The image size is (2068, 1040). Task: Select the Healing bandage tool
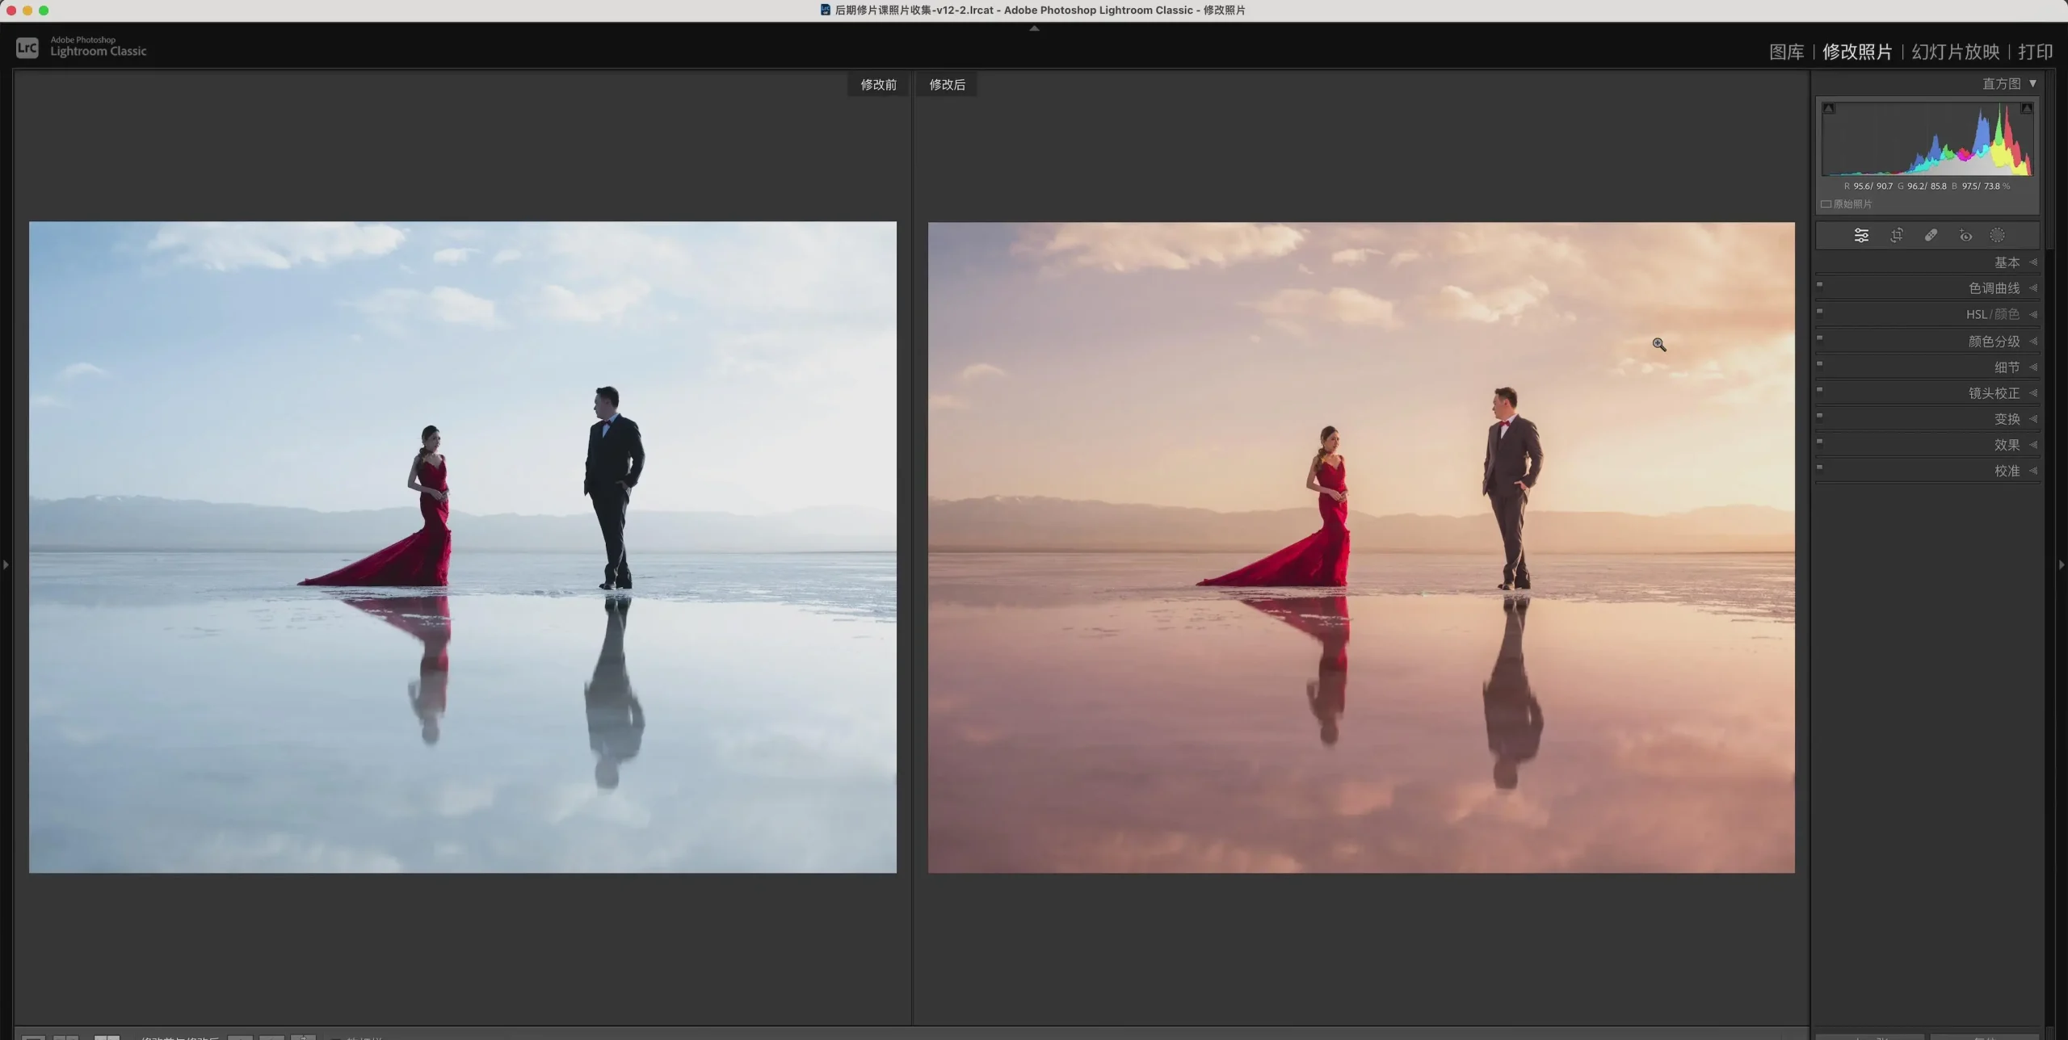1931,236
